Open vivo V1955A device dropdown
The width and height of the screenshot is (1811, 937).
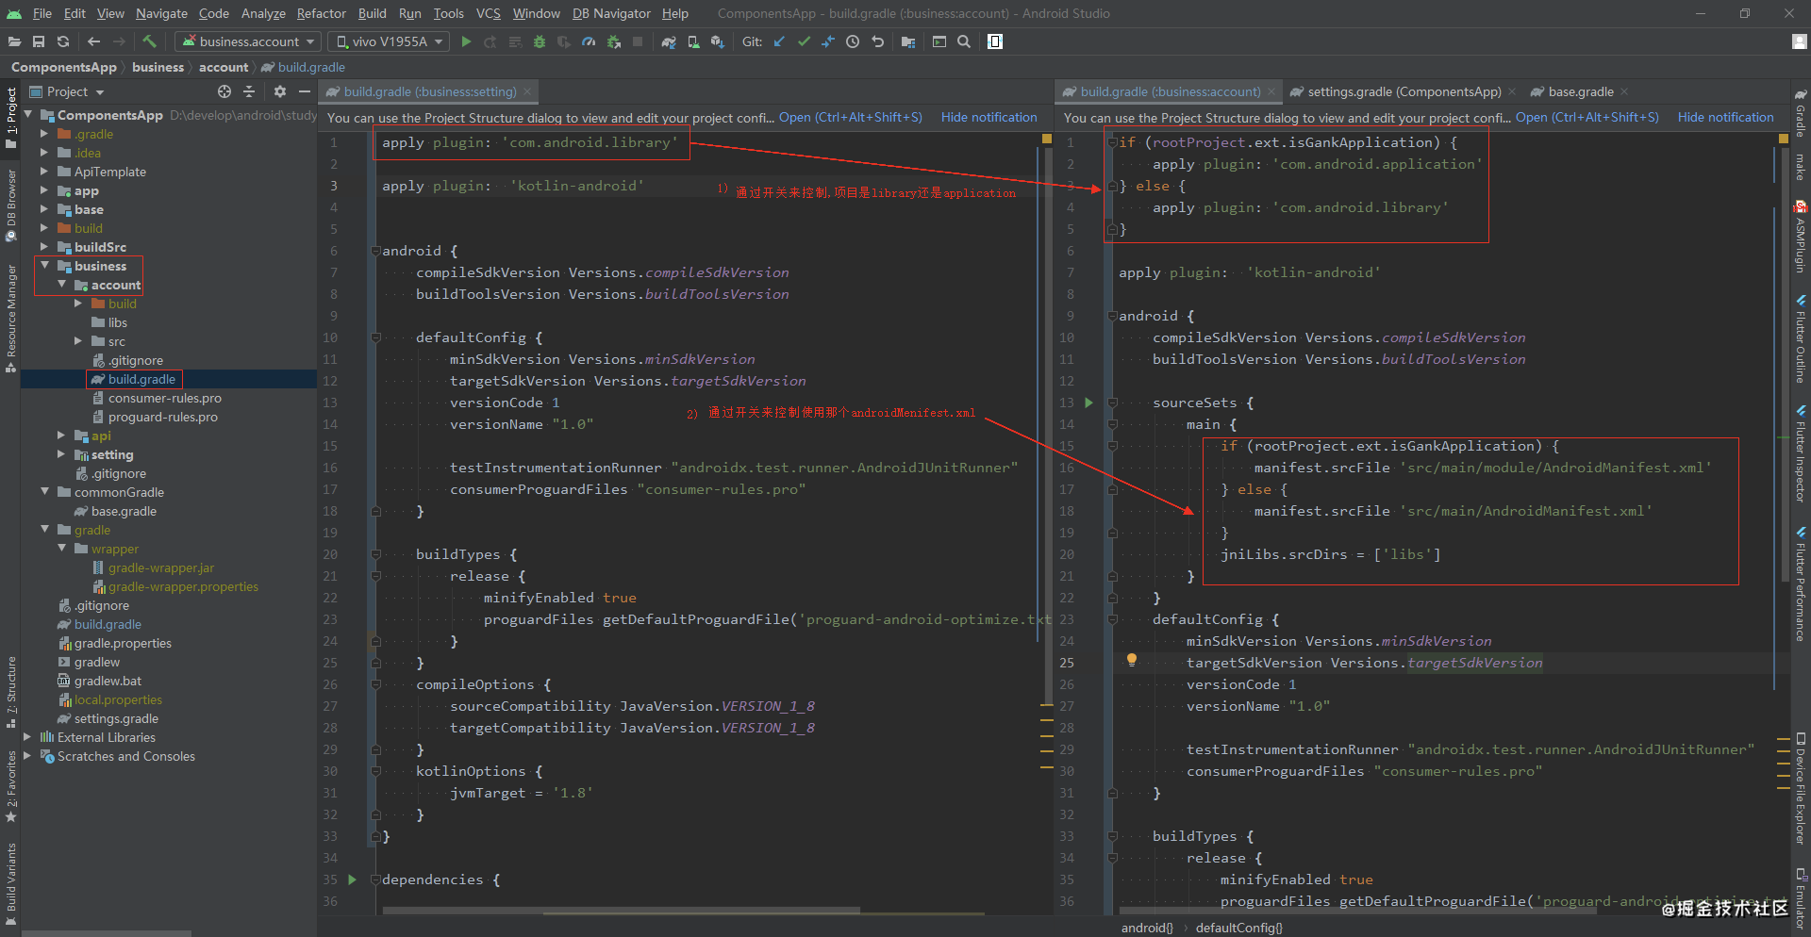click(x=390, y=41)
